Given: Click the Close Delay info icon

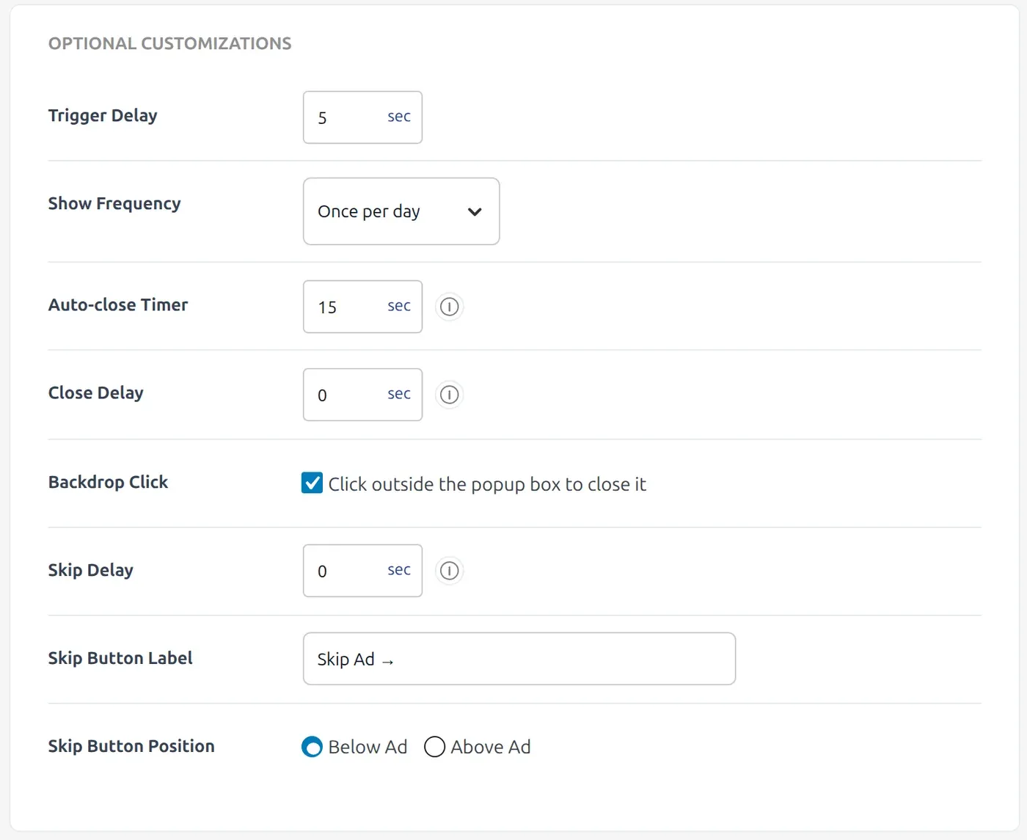Looking at the screenshot, I should click(450, 395).
